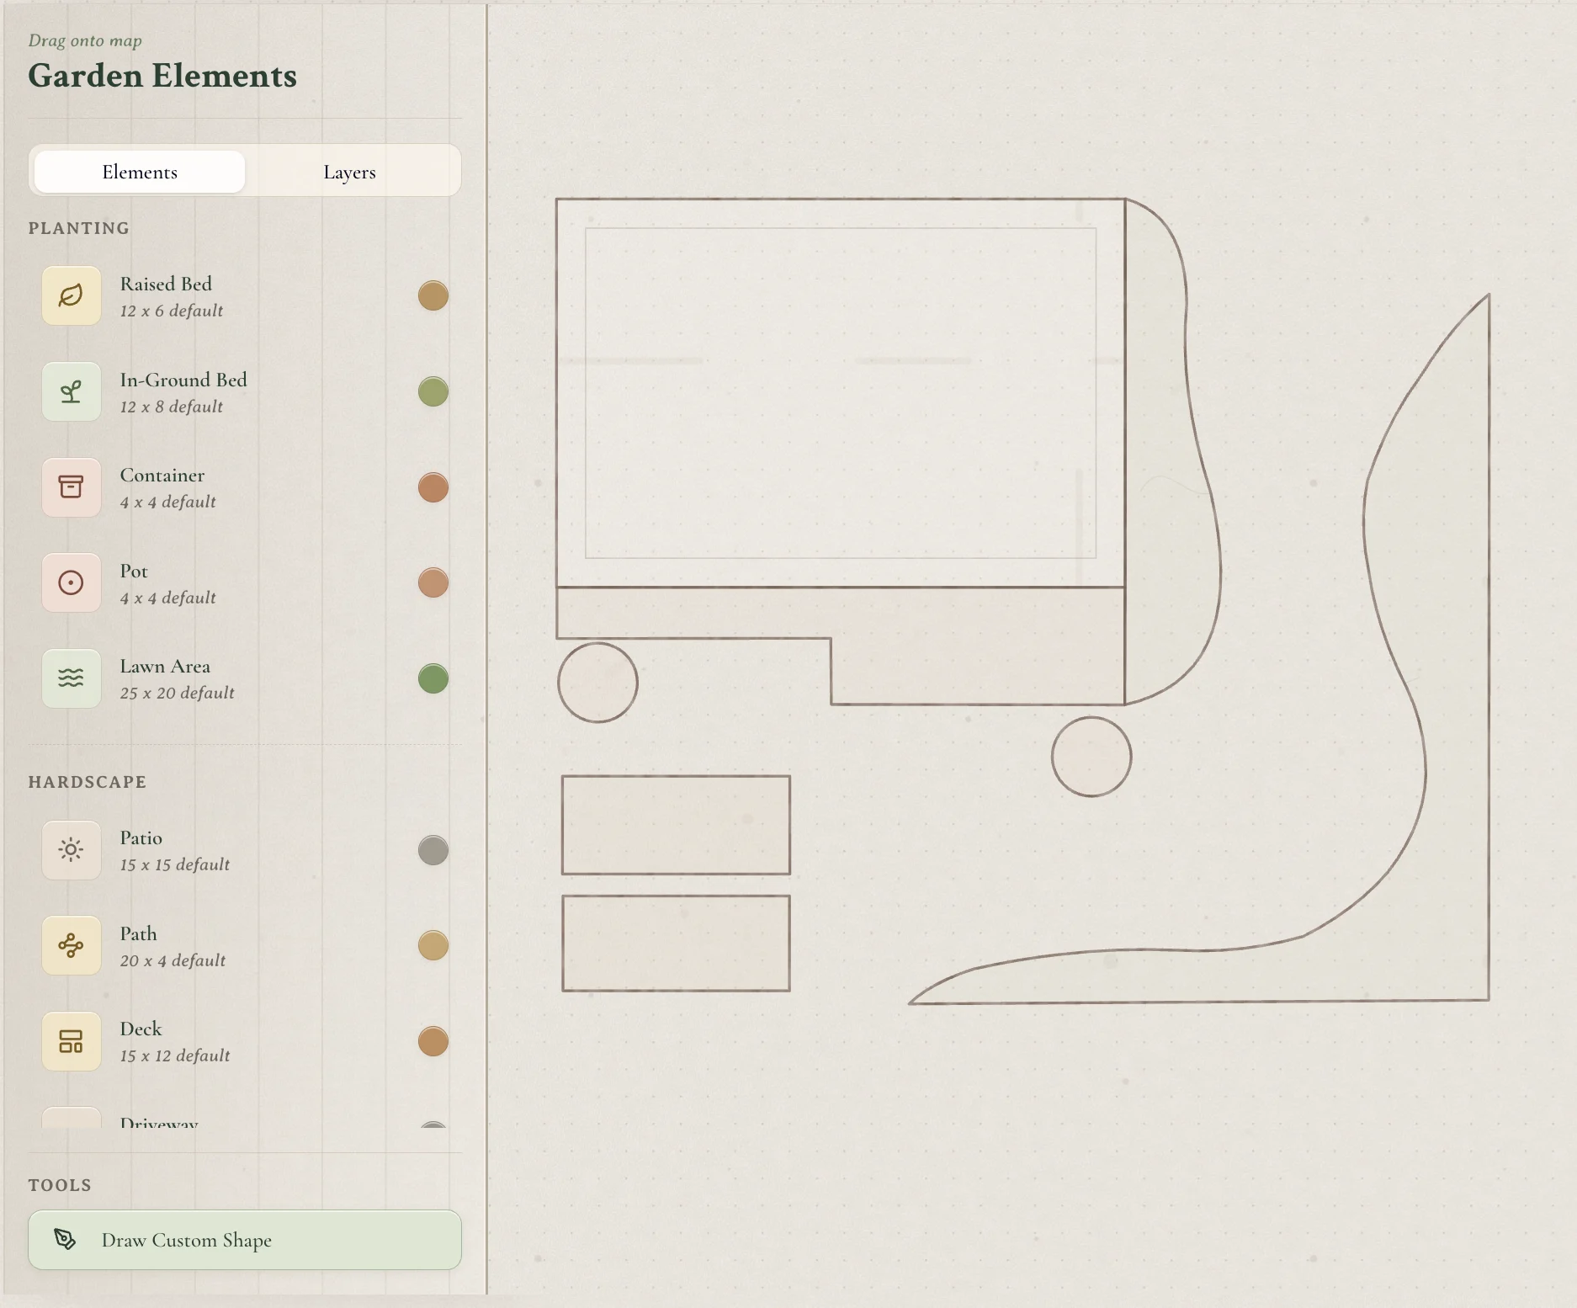Select the upper rectangular bed on the map
1577x1308 pixels.
(x=676, y=825)
